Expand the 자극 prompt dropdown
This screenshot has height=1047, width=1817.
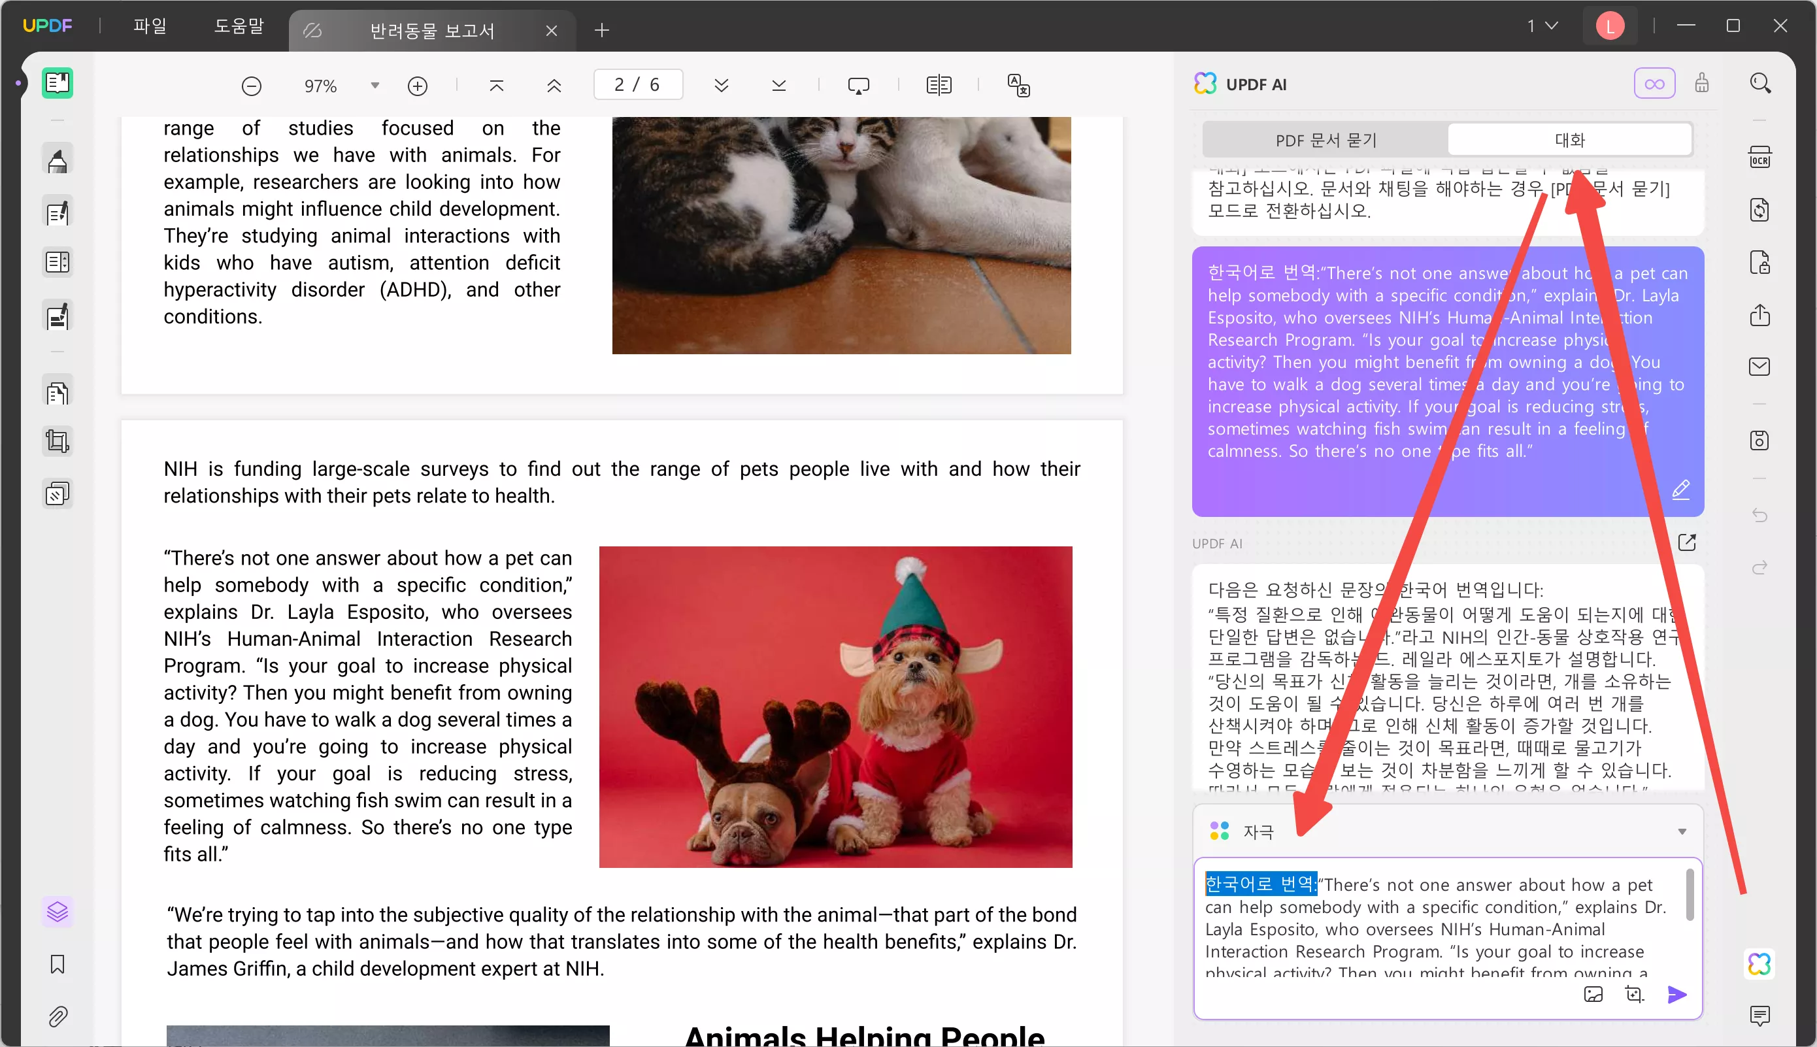click(x=1682, y=831)
